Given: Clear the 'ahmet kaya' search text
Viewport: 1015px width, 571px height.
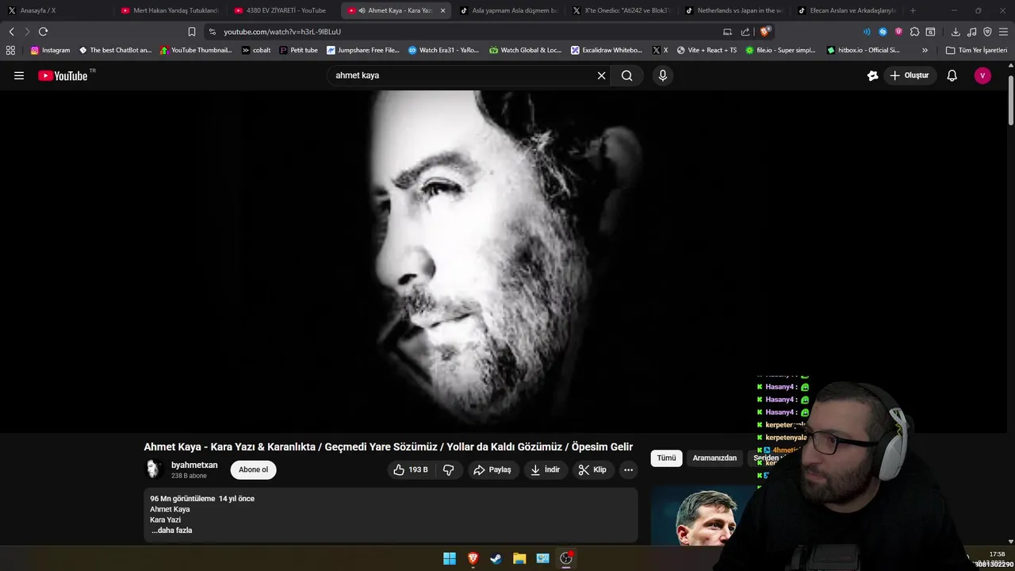Looking at the screenshot, I should point(601,75).
